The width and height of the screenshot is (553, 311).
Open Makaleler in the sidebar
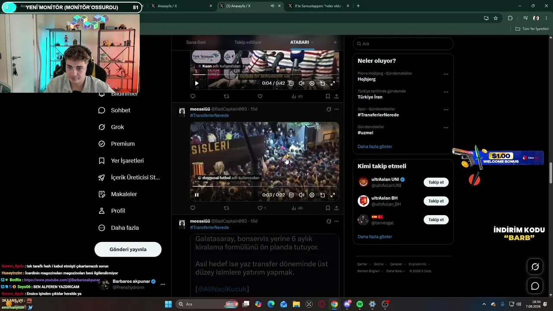pyautogui.click(x=118, y=194)
